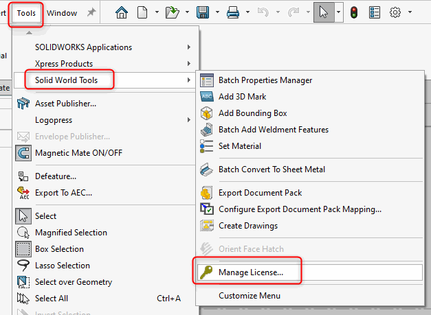Collapse menu using top arrow

29,32
